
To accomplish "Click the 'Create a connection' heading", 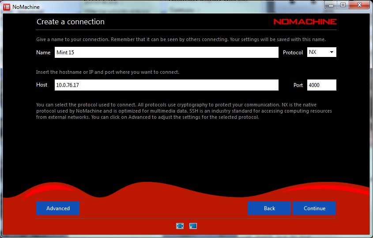I will tap(71, 22).
